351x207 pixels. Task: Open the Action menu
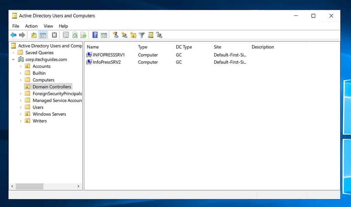tap(31, 26)
